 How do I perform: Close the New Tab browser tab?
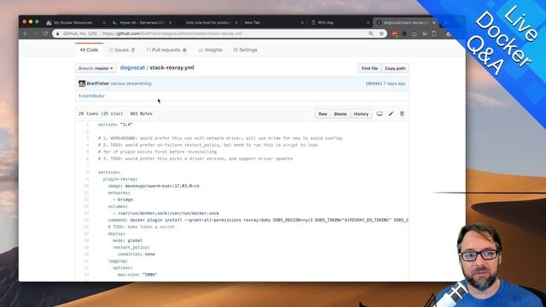pyautogui.click(x=302, y=23)
